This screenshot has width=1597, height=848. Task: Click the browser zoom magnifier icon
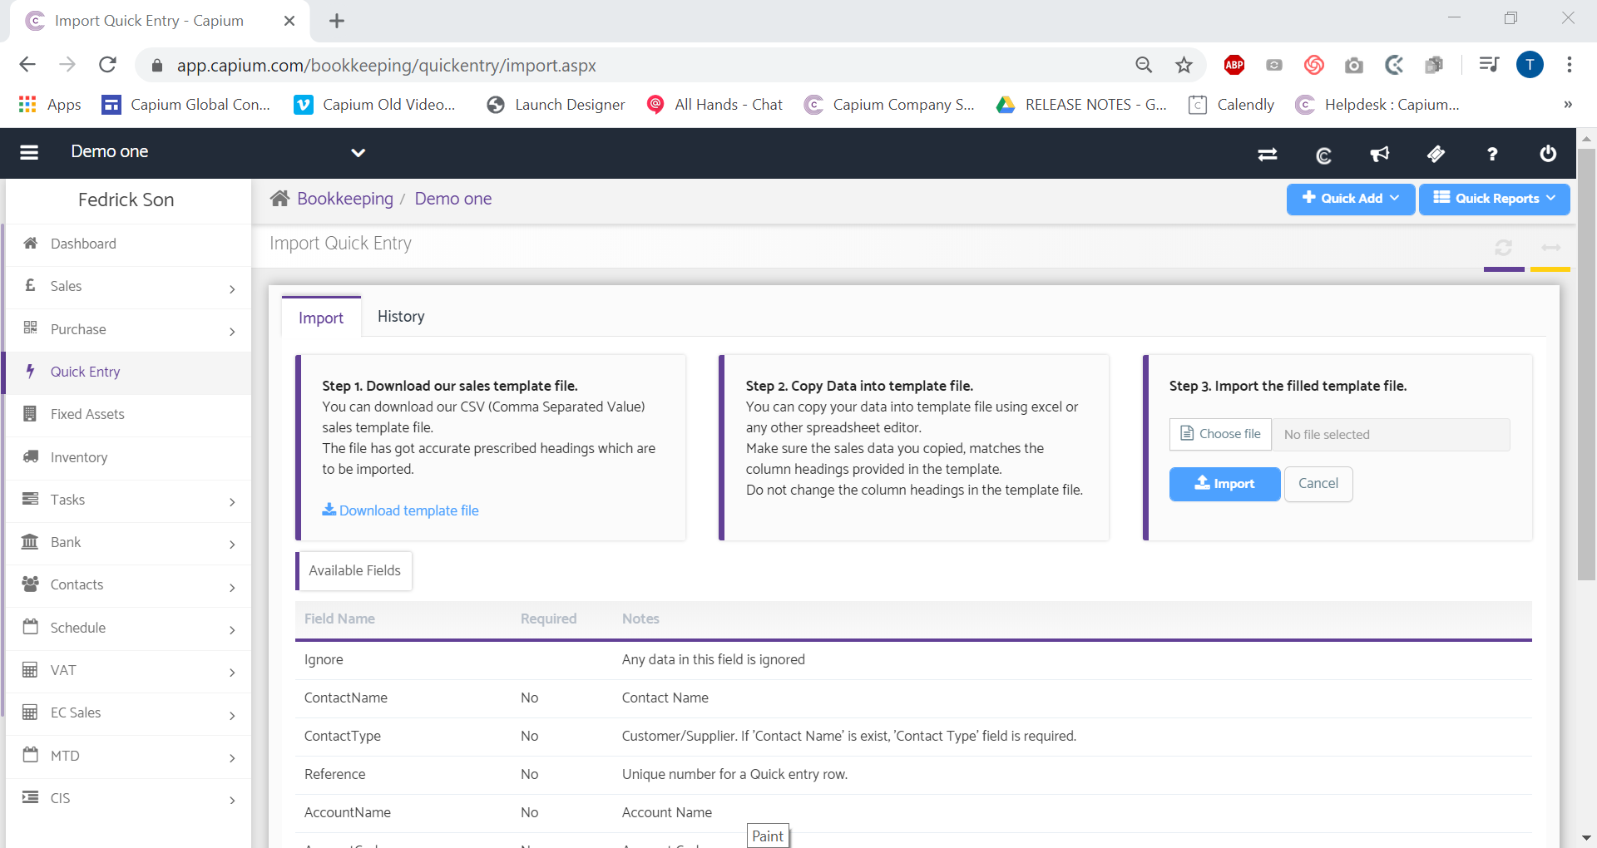point(1144,65)
